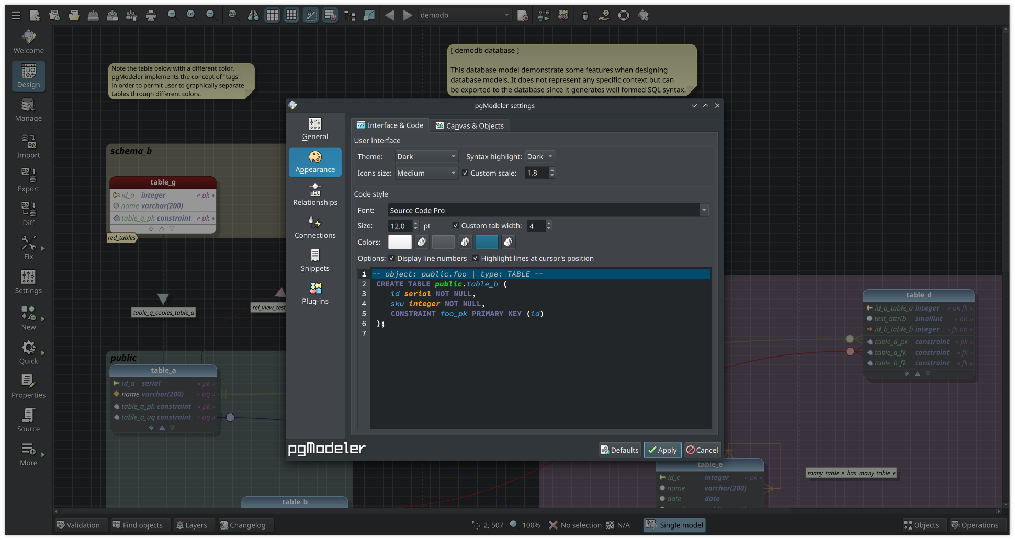Click the previous model arrow
Image resolution: width=1015 pixels, height=540 pixels.
(390, 15)
